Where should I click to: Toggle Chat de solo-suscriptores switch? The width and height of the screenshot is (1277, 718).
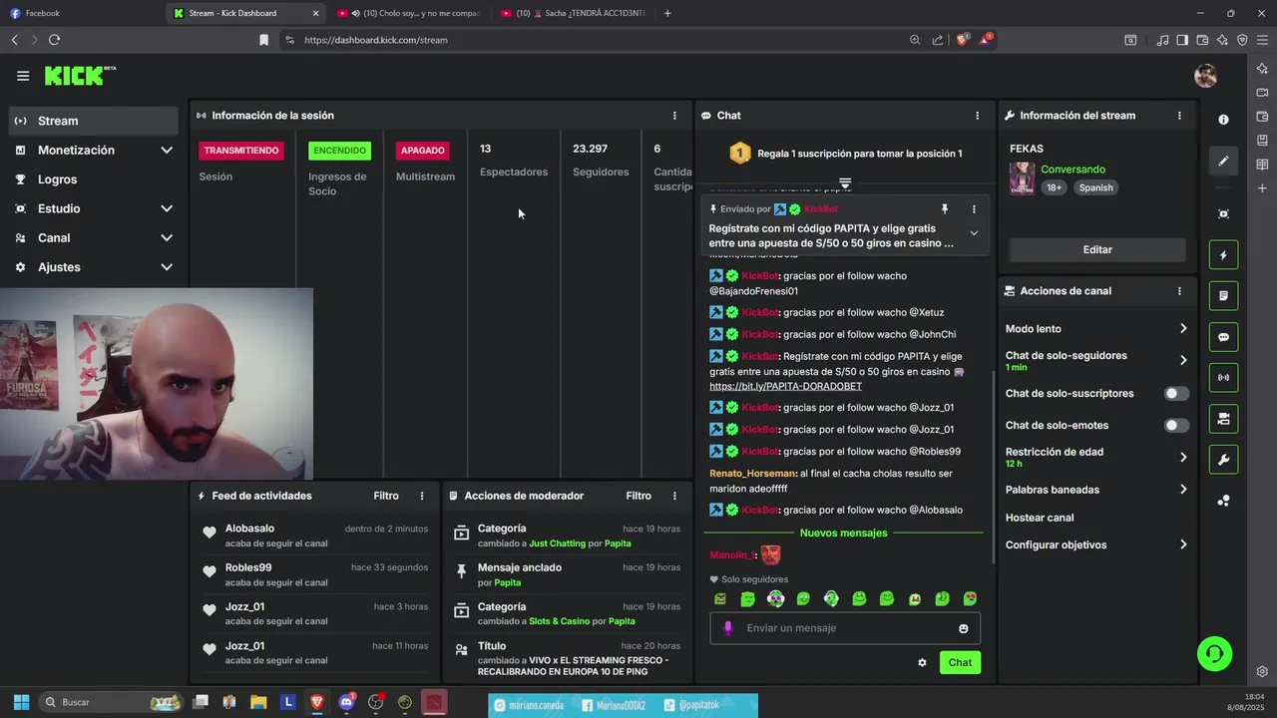pos(1177,394)
